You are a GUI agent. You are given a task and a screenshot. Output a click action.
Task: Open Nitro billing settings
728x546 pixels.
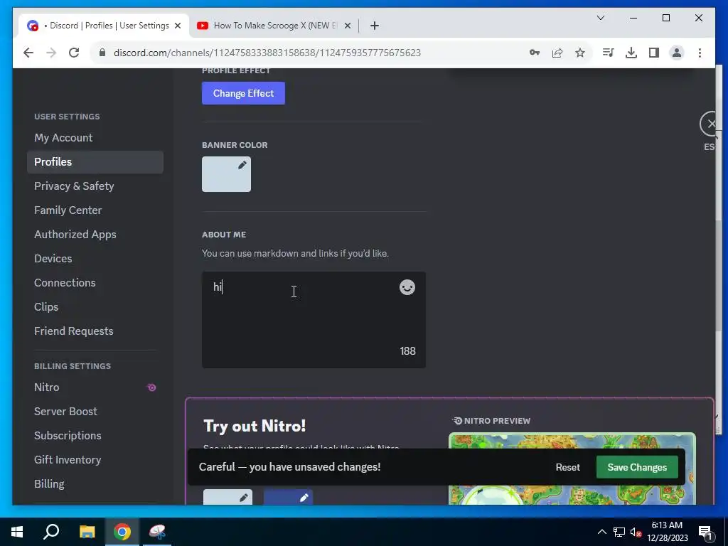(x=95, y=387)
